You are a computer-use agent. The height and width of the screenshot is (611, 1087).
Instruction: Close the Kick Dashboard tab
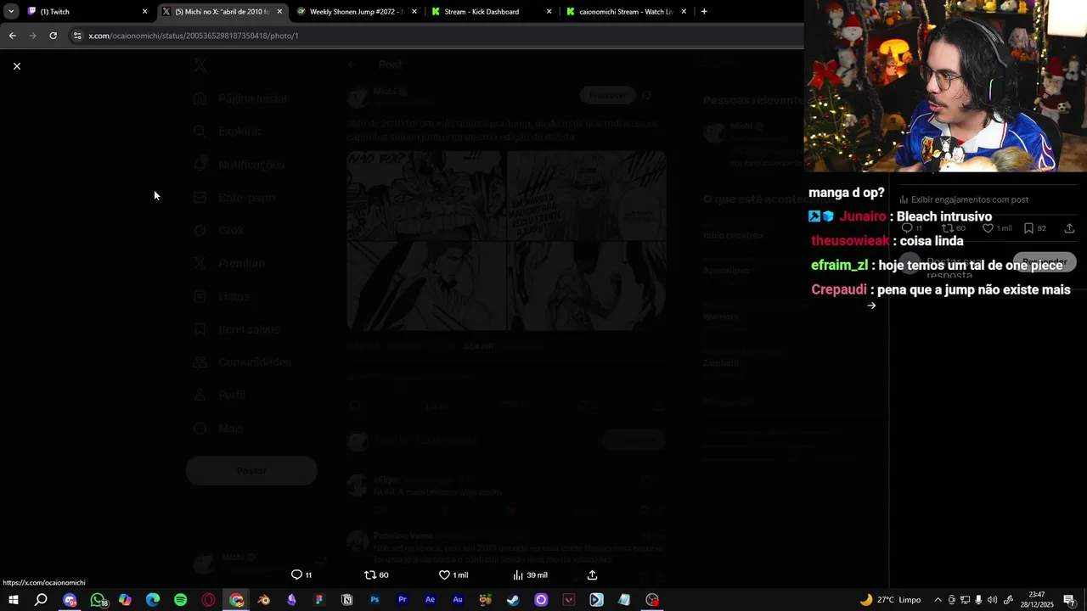549,12
